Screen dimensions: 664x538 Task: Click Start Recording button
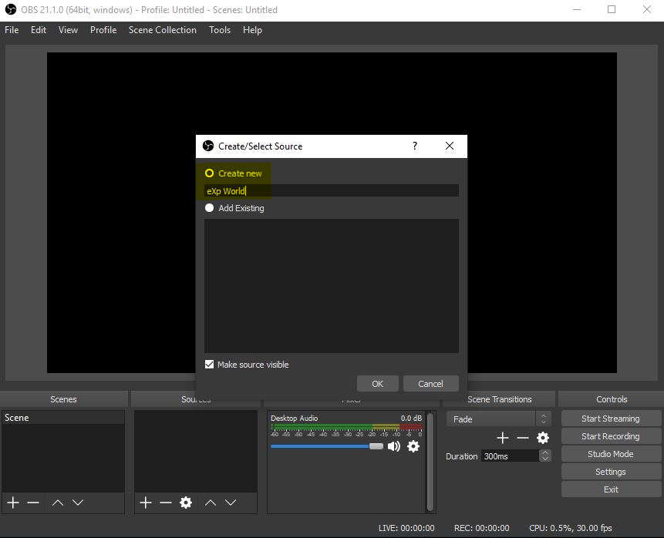pyautogui.click(x=611, y=436)
